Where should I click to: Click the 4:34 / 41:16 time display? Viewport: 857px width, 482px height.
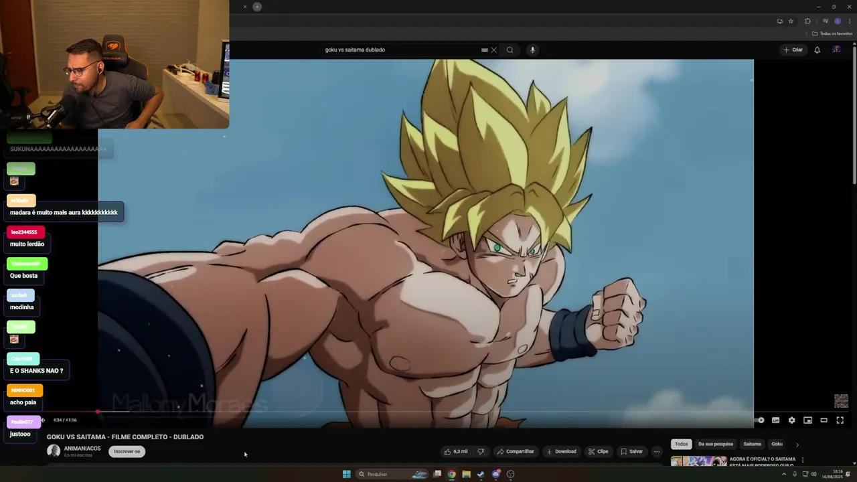65,420
